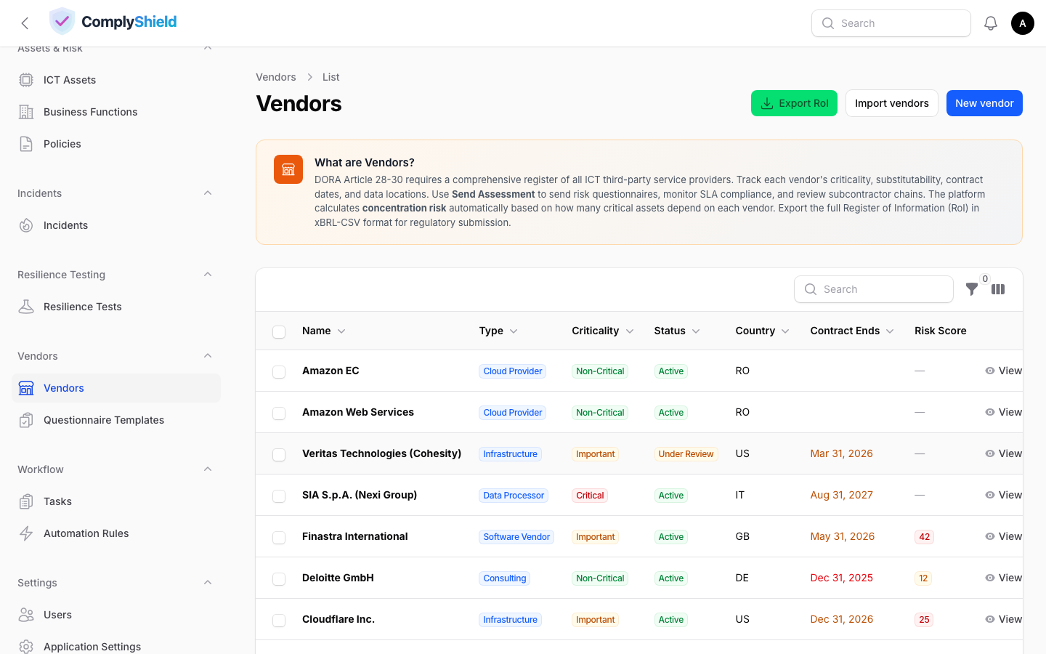Click the Questionnaire Templates clipboard icon
Viewport: 1046px width, 654px height.
[26, 420]
